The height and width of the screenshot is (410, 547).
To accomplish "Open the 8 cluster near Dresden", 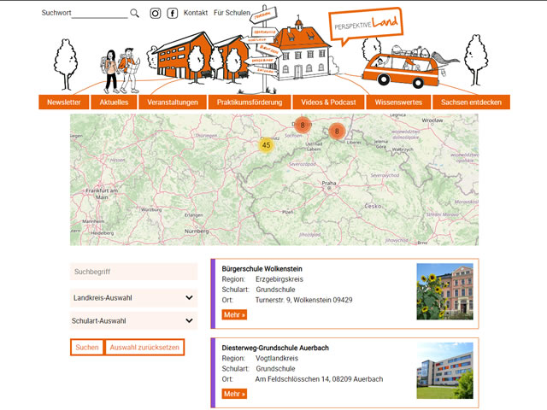I will [303, 125].
